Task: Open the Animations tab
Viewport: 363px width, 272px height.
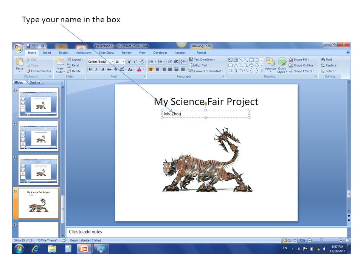Action: pos(84,53)
